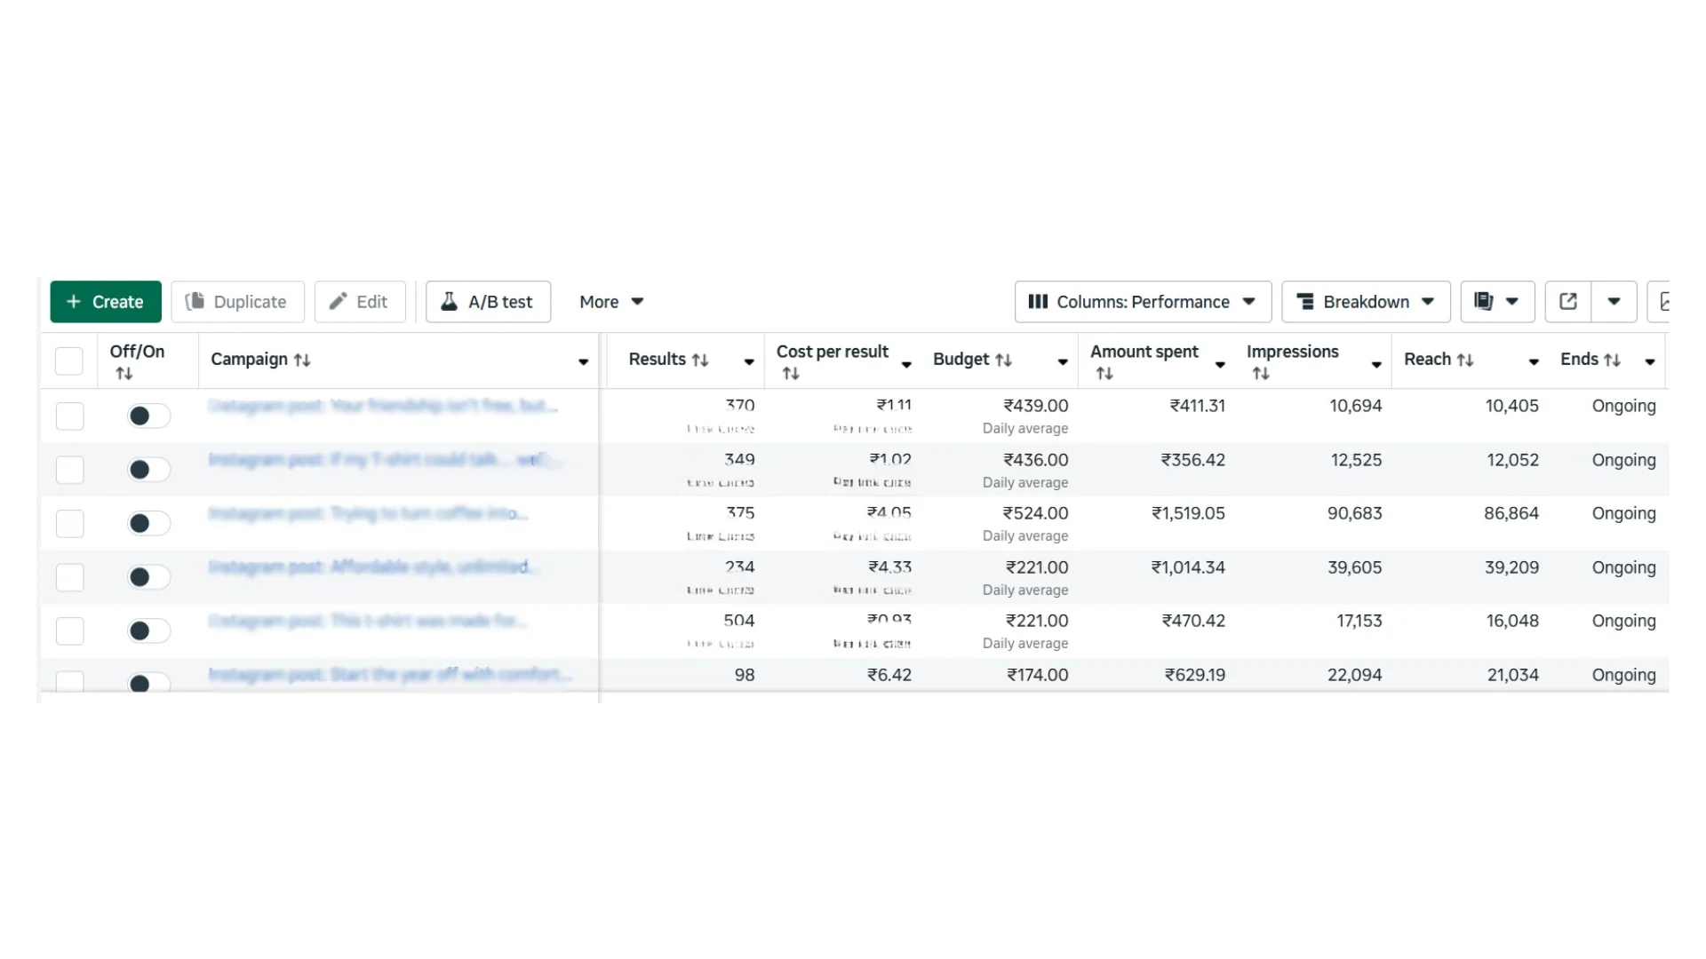
Task: Open Impressions column options arrow
Action: coord(1376,364)
